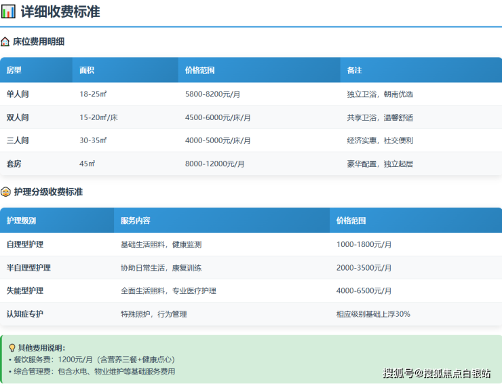Click the 半自理型护理 row label

tap(28, 267)
